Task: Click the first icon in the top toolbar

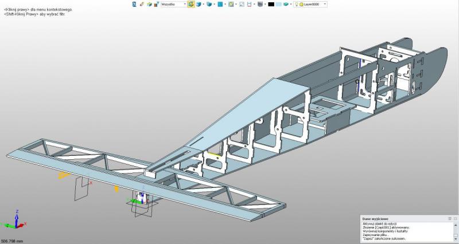Action: tap(134, 4)
